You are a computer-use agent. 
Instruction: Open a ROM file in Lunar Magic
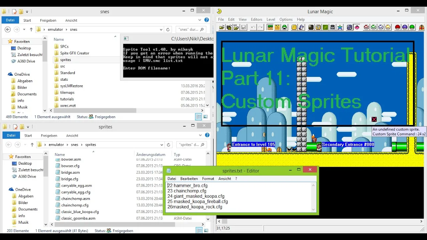(222, 27)
